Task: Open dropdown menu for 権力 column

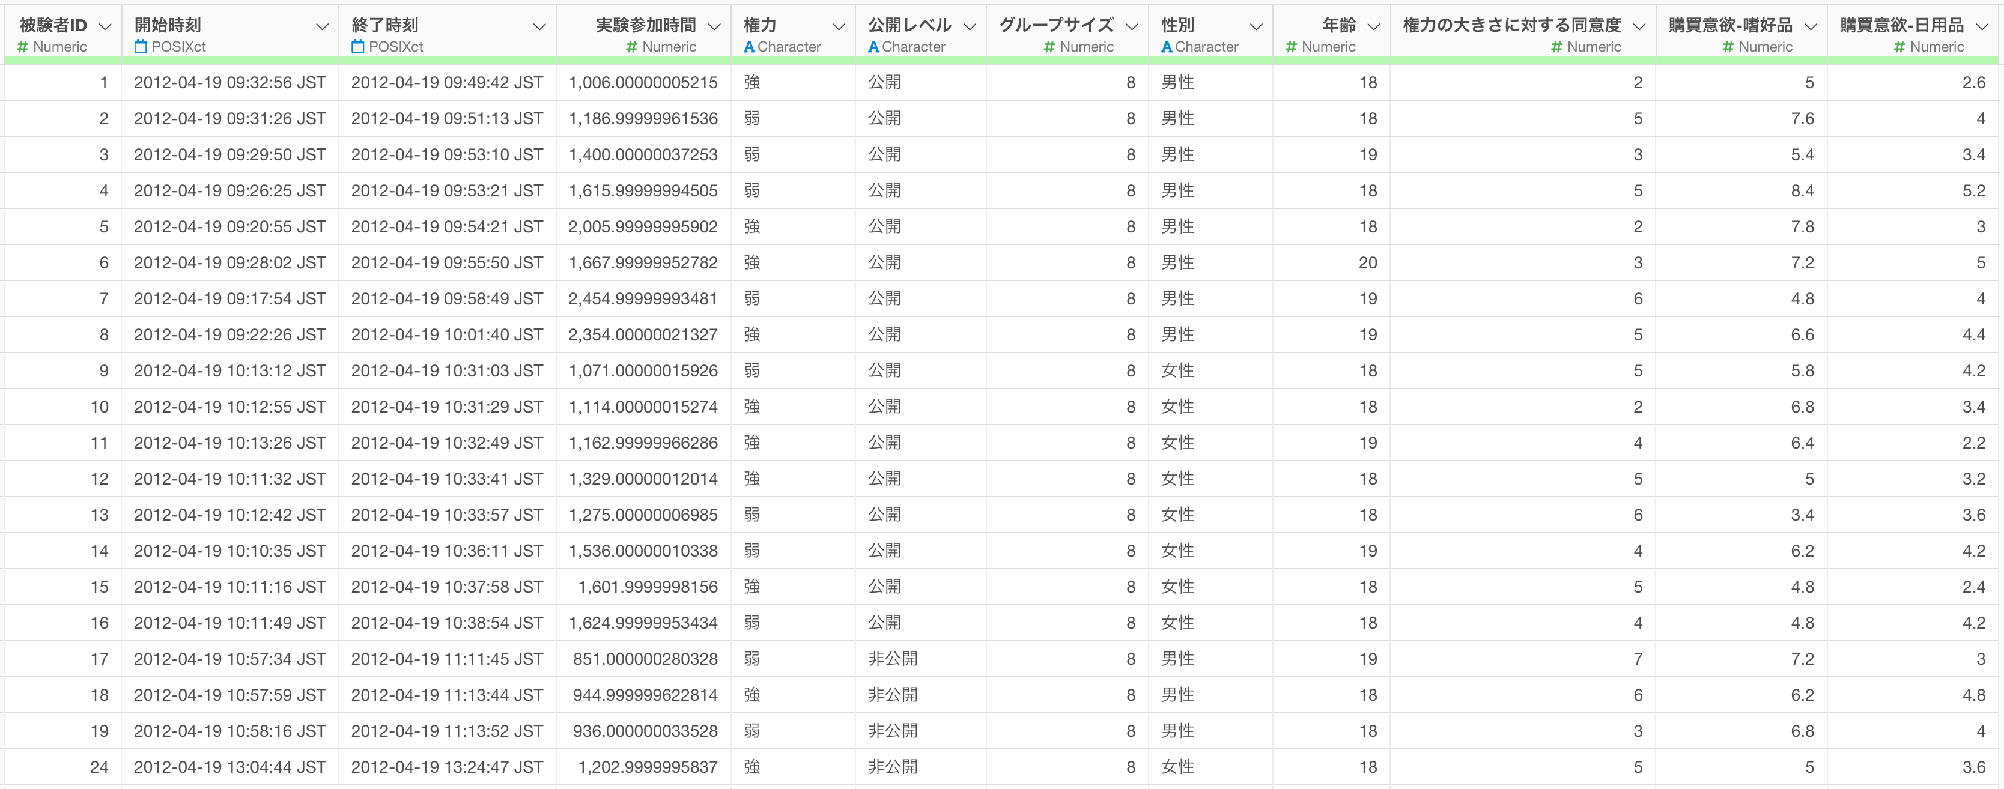Action: [839, 26]
